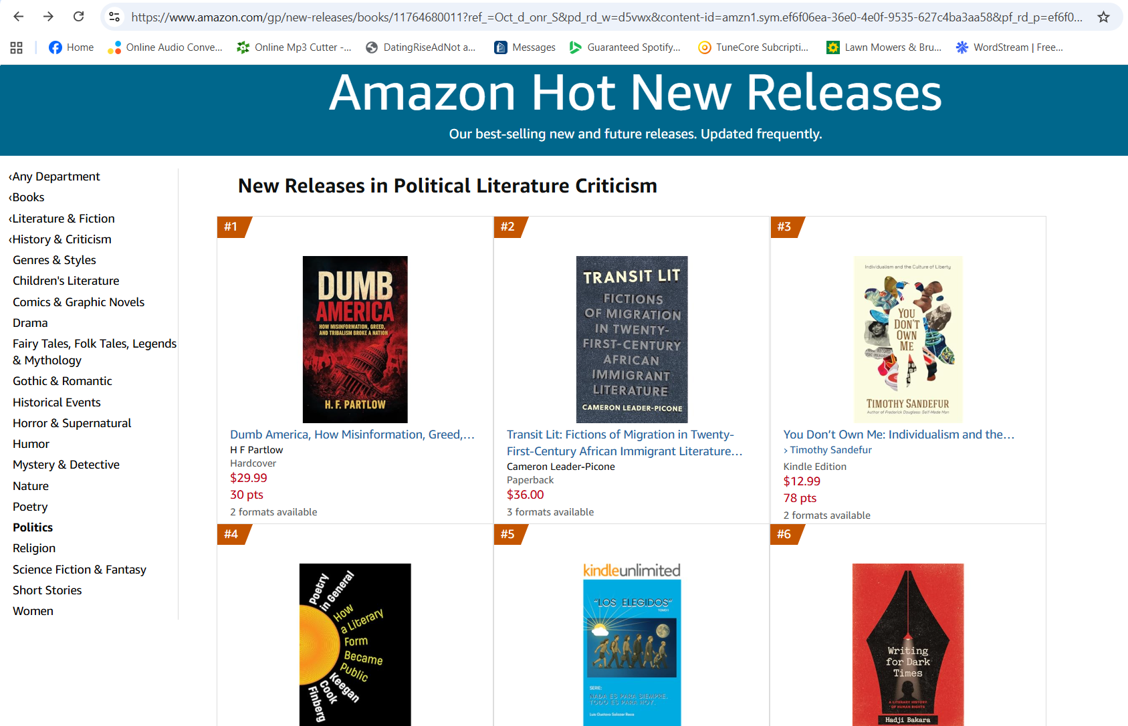Open the Facebook Home bookmark

click(72, 47)
